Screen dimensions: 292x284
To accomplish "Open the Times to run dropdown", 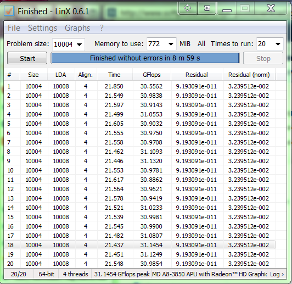I will (269, 44).
